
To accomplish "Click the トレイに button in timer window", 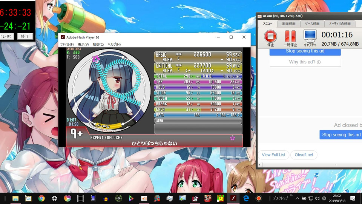I will (x=6, y=36).
